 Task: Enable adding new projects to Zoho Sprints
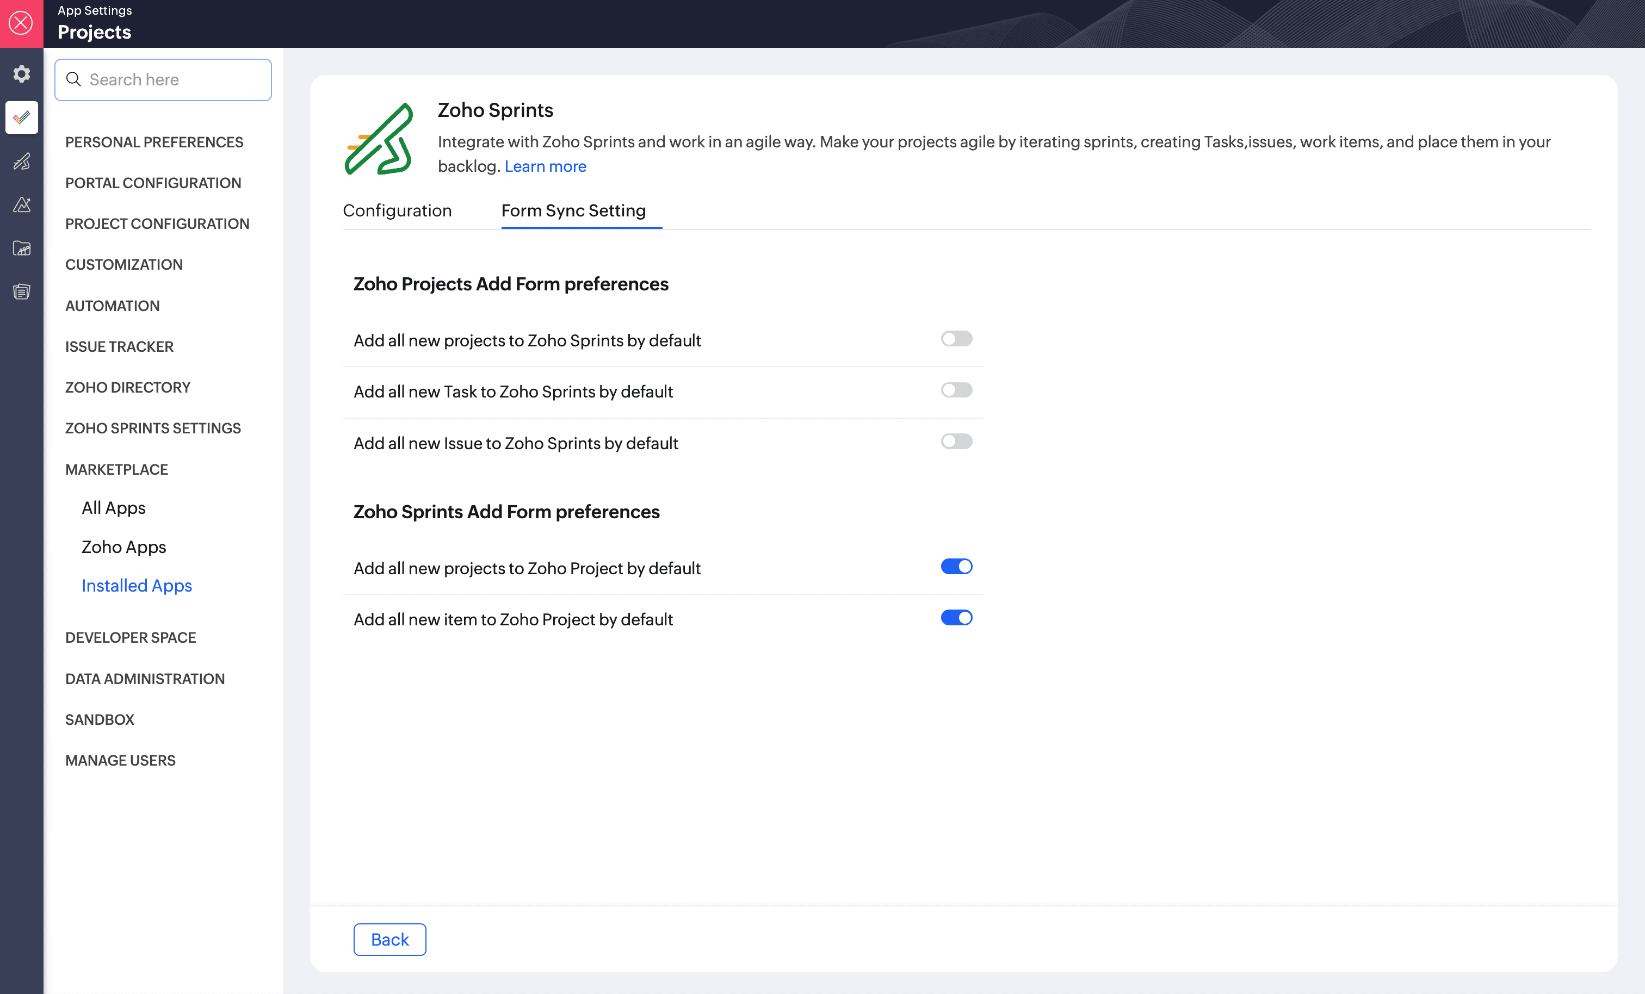956,339
